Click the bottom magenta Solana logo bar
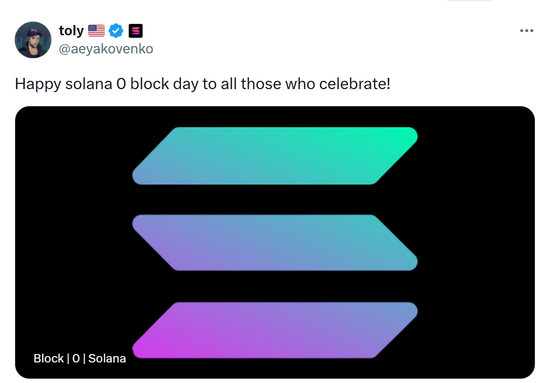 [x=275, y=330]
